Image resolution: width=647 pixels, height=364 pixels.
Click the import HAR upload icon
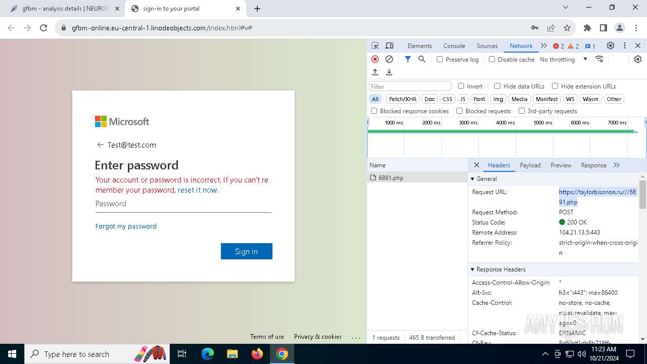point(375,72)
